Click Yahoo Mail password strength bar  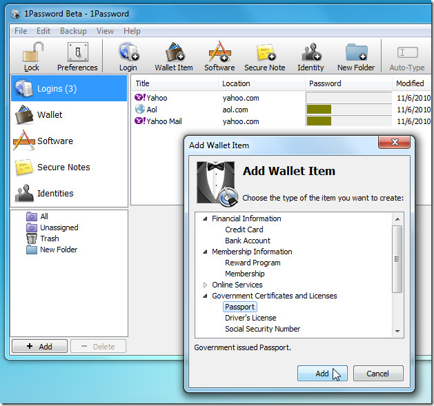[348, 121]
